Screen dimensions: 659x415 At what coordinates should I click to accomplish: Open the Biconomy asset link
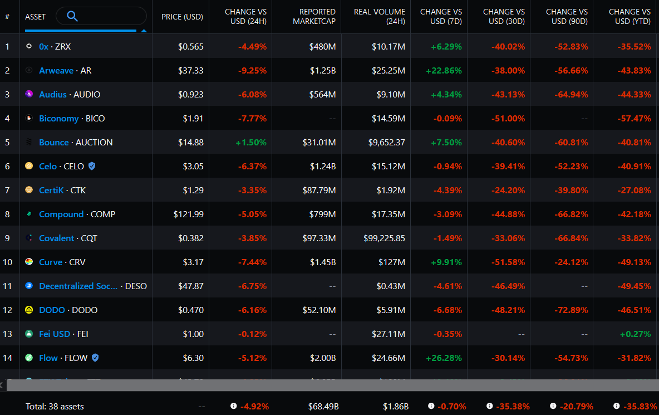(x=59, y=118)
